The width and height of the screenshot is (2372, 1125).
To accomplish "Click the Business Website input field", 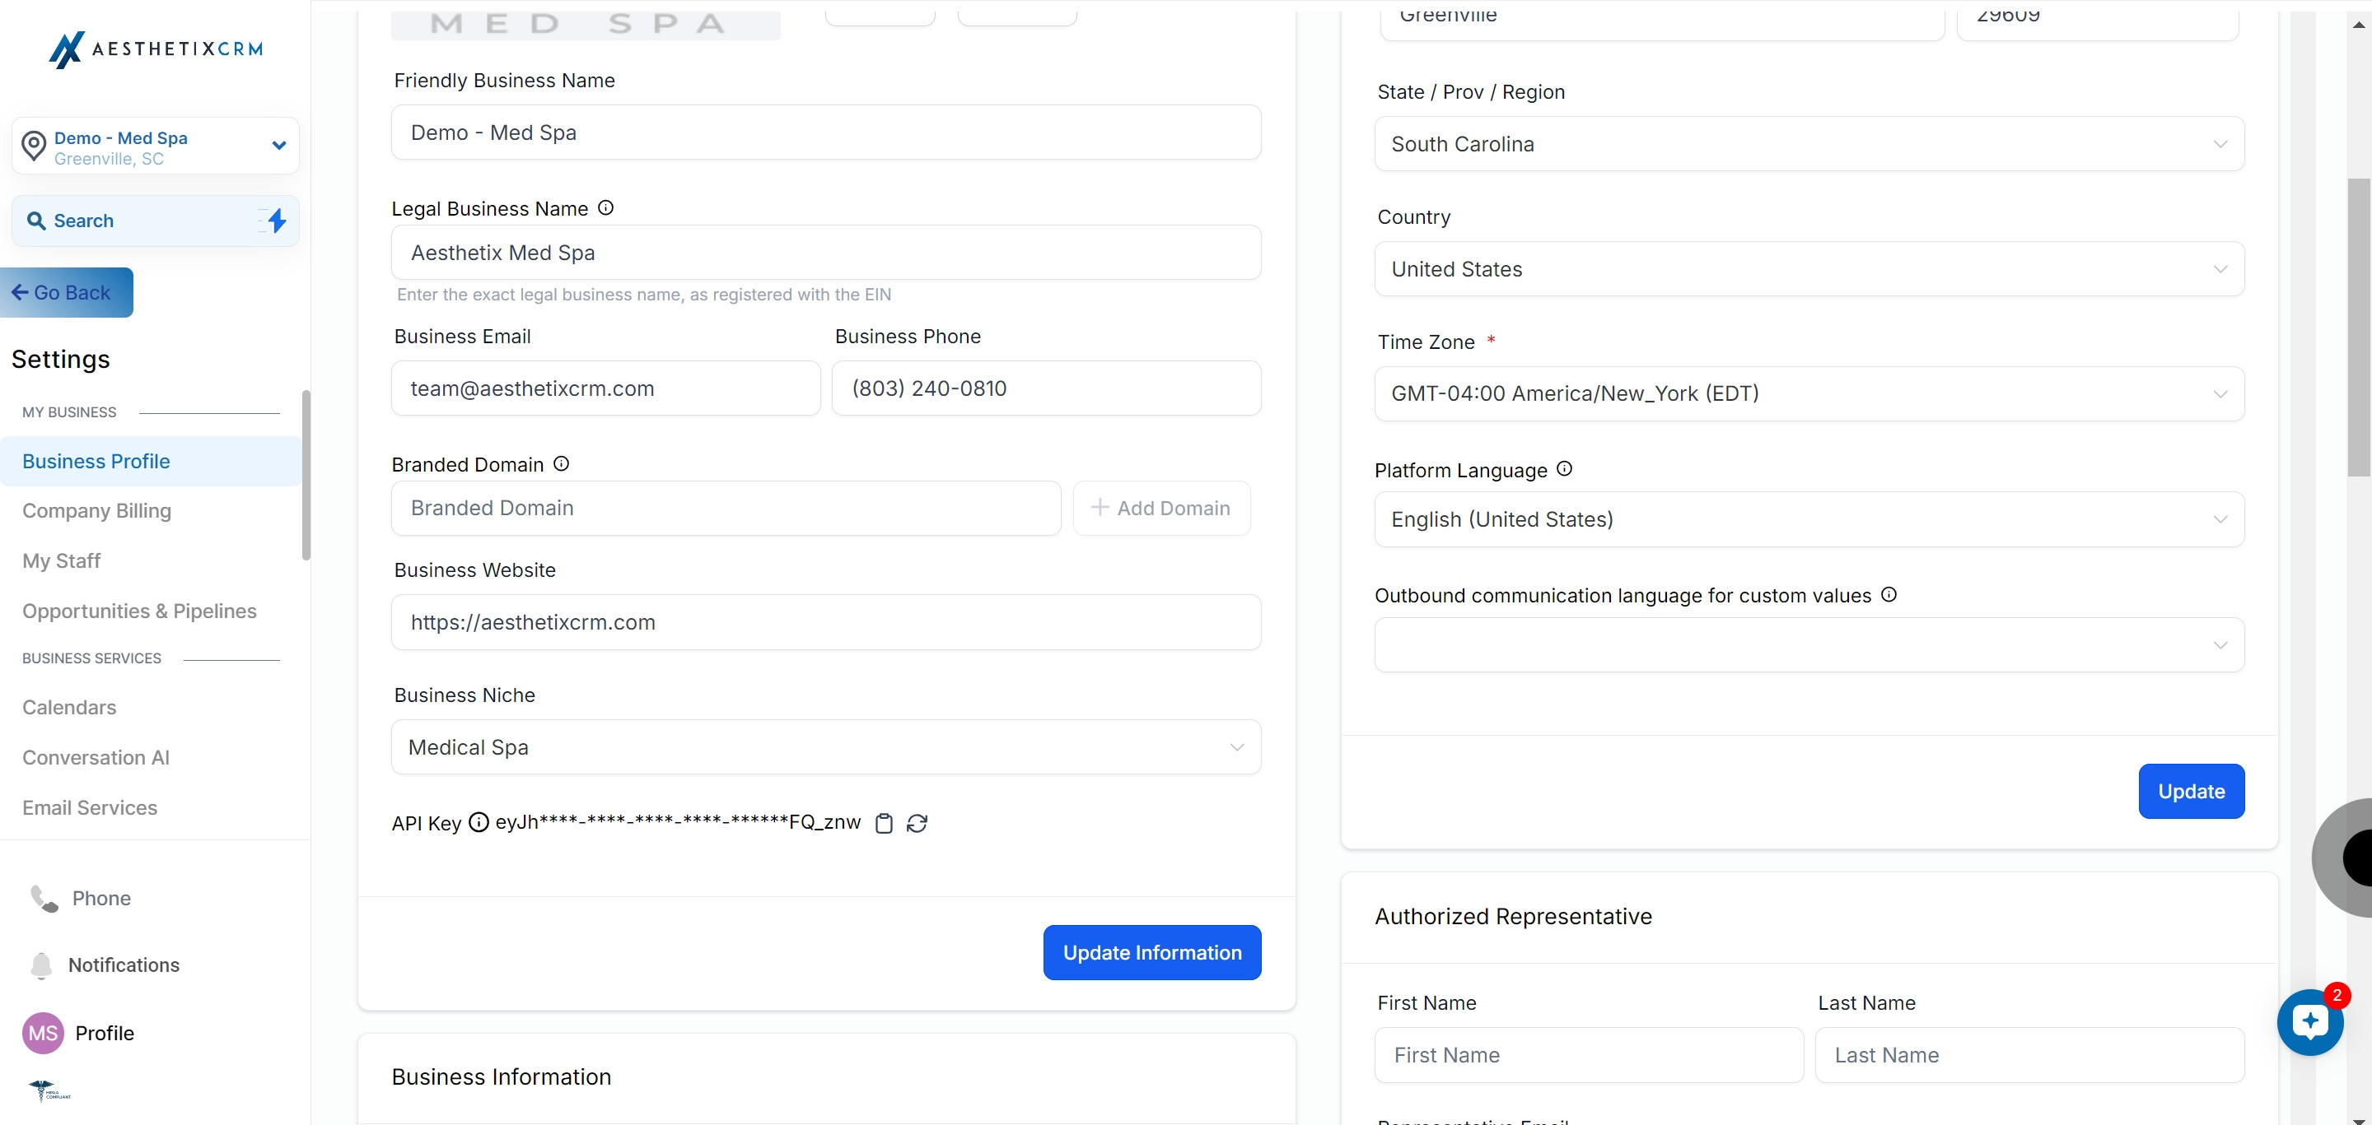I will click(x=826, y=623).
